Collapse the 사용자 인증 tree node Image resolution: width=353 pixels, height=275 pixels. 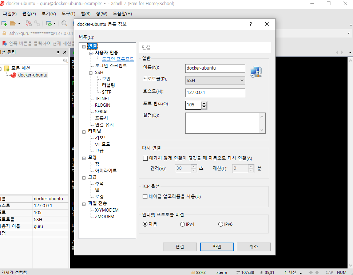pos(91,53)
